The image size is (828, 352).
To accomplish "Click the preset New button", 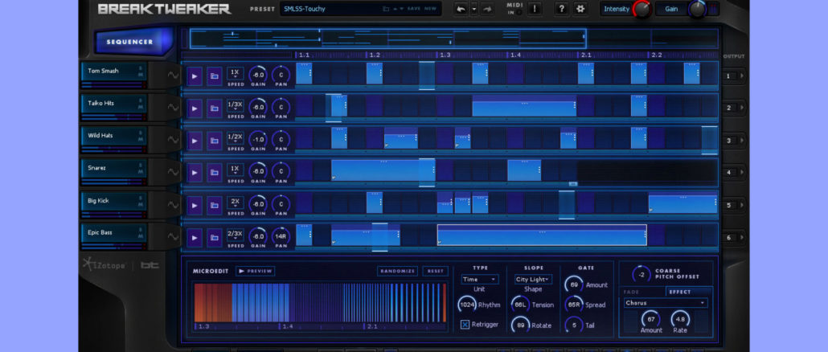I will [x=430, y=9].
